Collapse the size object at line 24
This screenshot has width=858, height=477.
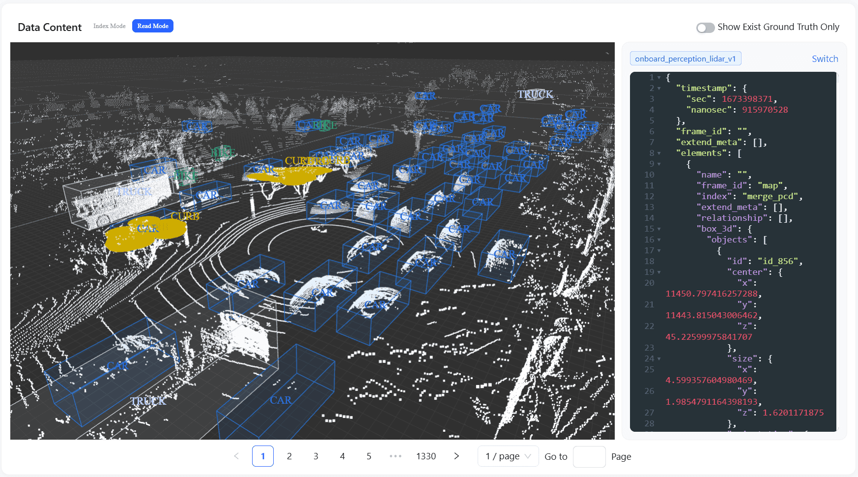[659, 359]
